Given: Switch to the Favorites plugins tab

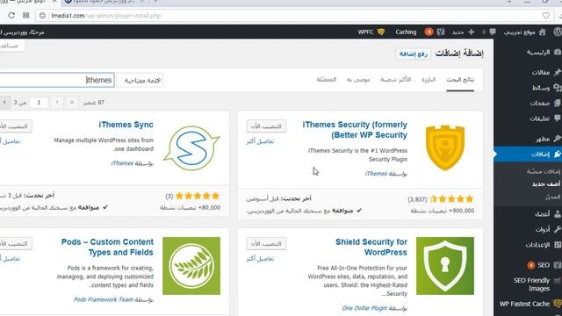Looking at the screenshot, I should [326, 80].
